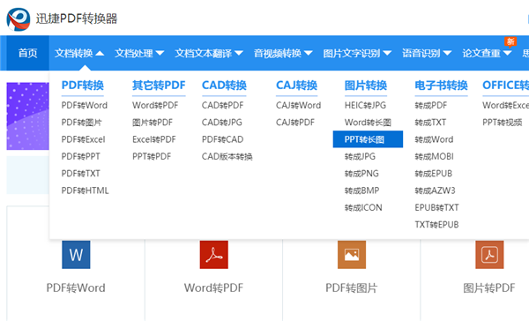
Task: Click CAJ转Word entry
Action: point(299,105)
